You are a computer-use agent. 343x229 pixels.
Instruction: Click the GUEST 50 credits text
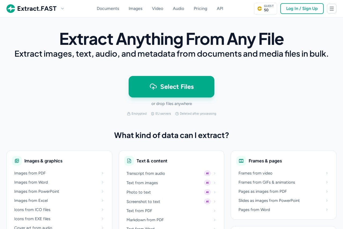(x=269, y=8)
